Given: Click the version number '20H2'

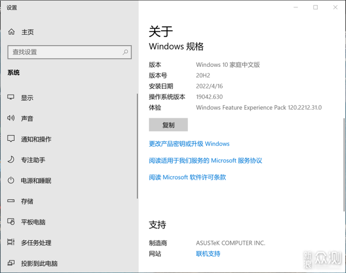Looking at the screenshot, I should click(x=203, y=76).
